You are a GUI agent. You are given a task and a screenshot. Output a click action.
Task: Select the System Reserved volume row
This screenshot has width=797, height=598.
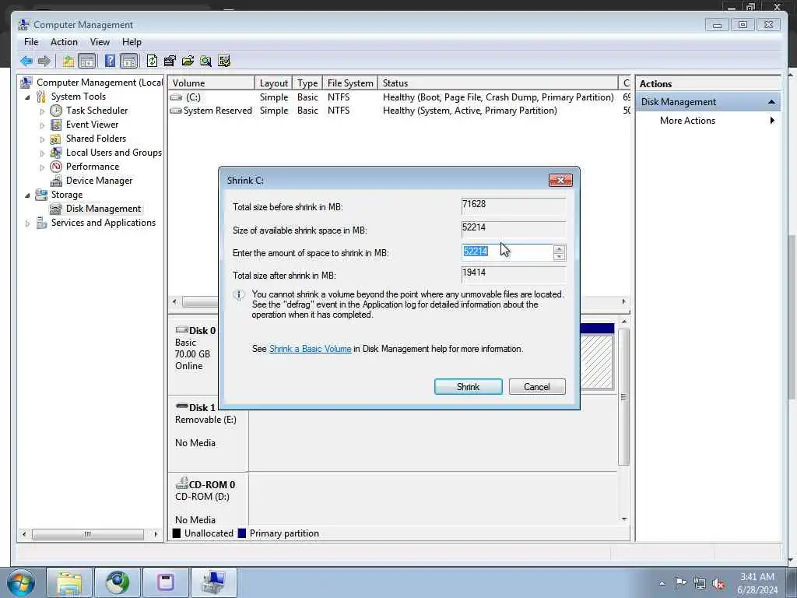(399, 111)
